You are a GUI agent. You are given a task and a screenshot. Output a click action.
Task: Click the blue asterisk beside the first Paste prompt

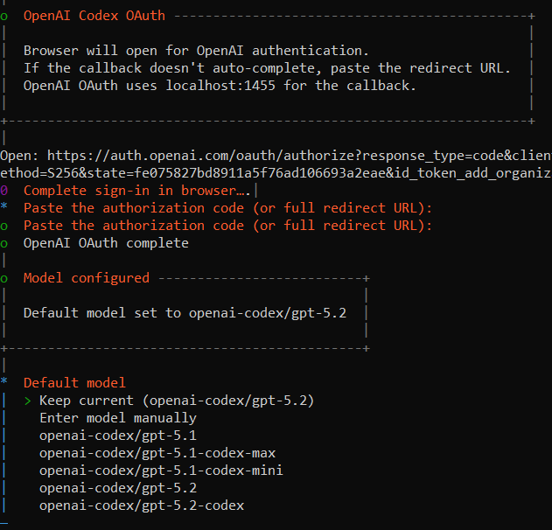click(4, 208)
